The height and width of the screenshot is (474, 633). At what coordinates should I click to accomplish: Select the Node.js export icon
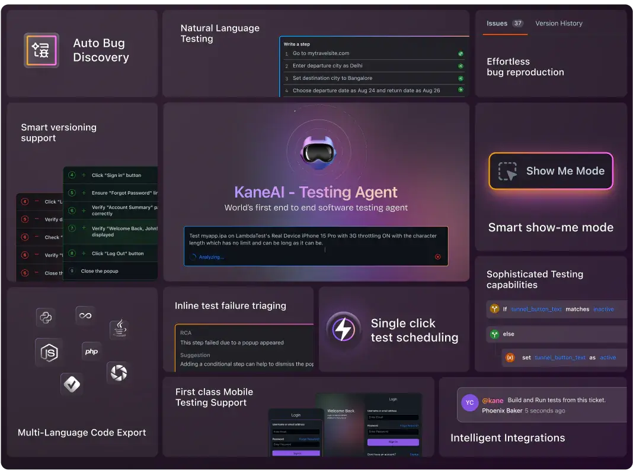(50, 353)
